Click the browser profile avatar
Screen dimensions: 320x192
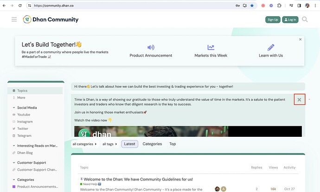307,6
